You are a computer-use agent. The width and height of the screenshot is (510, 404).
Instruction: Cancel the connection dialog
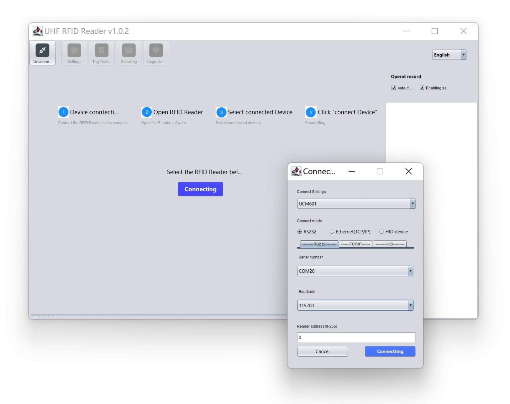coord(322,351)
